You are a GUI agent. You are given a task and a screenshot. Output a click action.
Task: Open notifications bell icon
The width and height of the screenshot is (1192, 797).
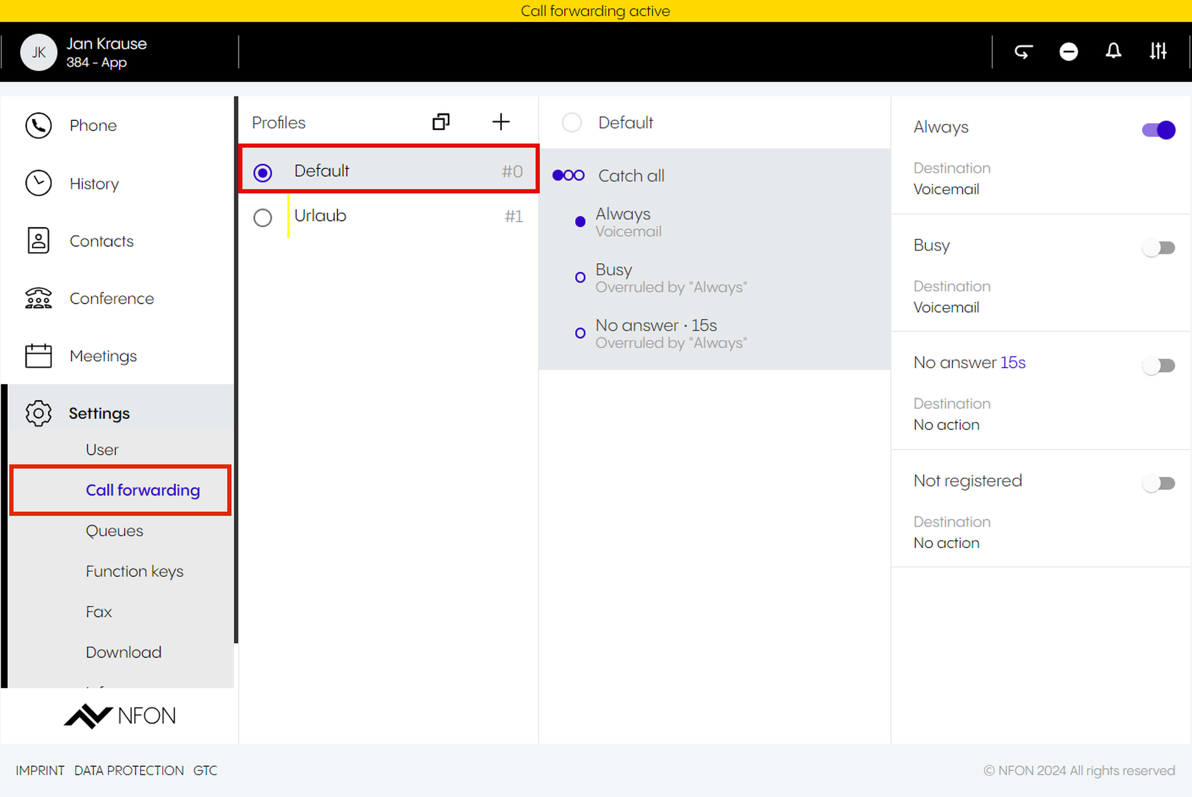1113,51
